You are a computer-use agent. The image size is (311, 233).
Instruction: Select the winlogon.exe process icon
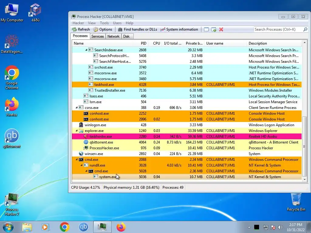(81, 125)
